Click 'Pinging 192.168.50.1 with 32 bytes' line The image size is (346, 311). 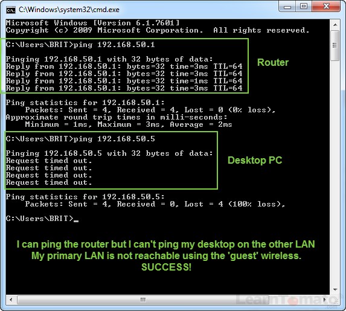[109, 59]
